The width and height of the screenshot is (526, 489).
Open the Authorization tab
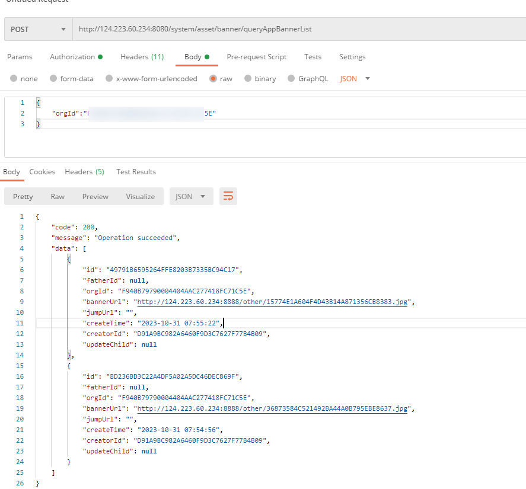click(x=75, y=57)
